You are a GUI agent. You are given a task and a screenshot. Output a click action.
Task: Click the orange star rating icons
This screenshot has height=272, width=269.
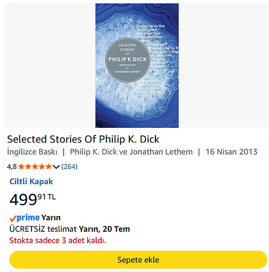(x=35, y=166)
